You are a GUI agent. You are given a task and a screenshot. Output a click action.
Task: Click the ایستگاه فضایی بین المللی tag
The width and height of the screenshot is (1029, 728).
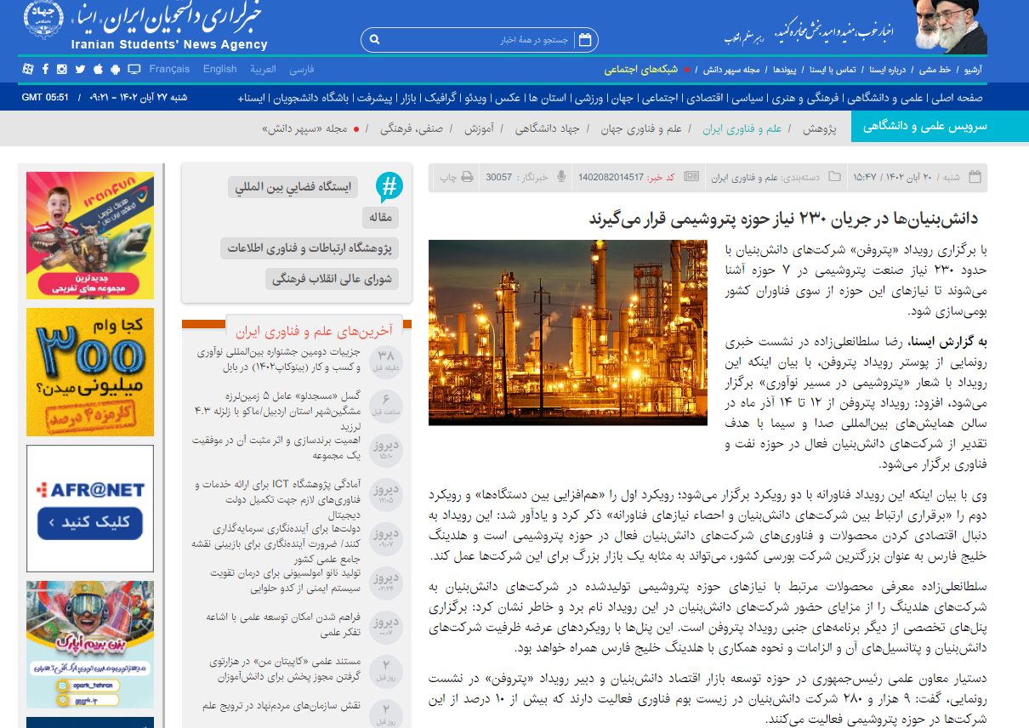(293, 187)
